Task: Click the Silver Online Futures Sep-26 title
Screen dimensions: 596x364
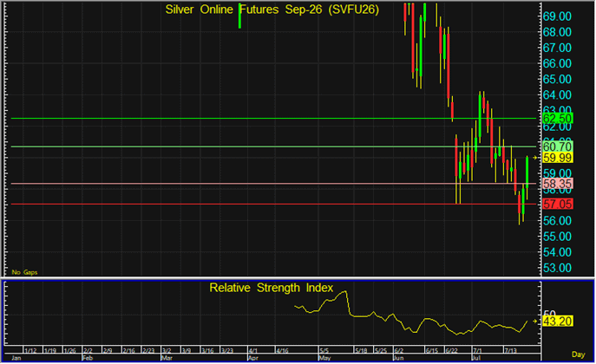Action: [272, 10]
